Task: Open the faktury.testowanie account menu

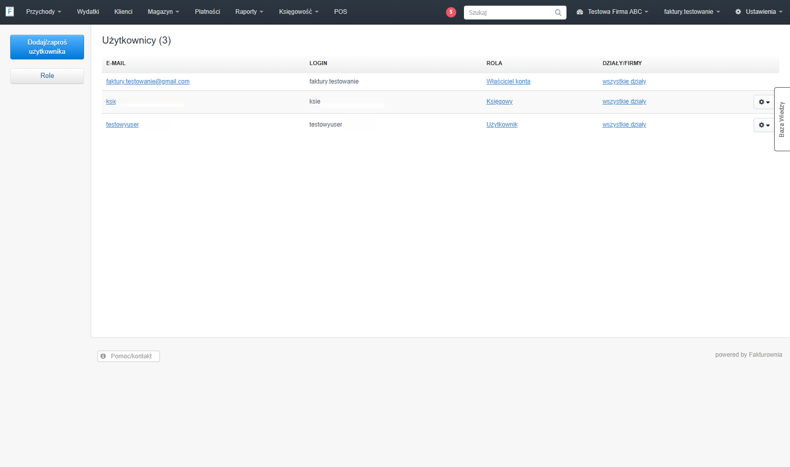Action: [692, 12]
